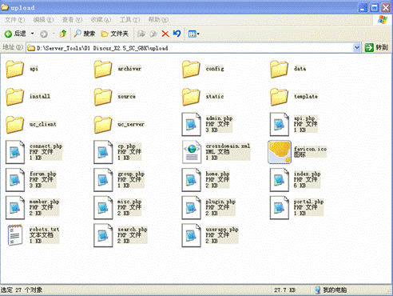Select the api folder icon
The width and height of the screenshot is (393, 296).
pyautogui.click(x=15, y=69)
